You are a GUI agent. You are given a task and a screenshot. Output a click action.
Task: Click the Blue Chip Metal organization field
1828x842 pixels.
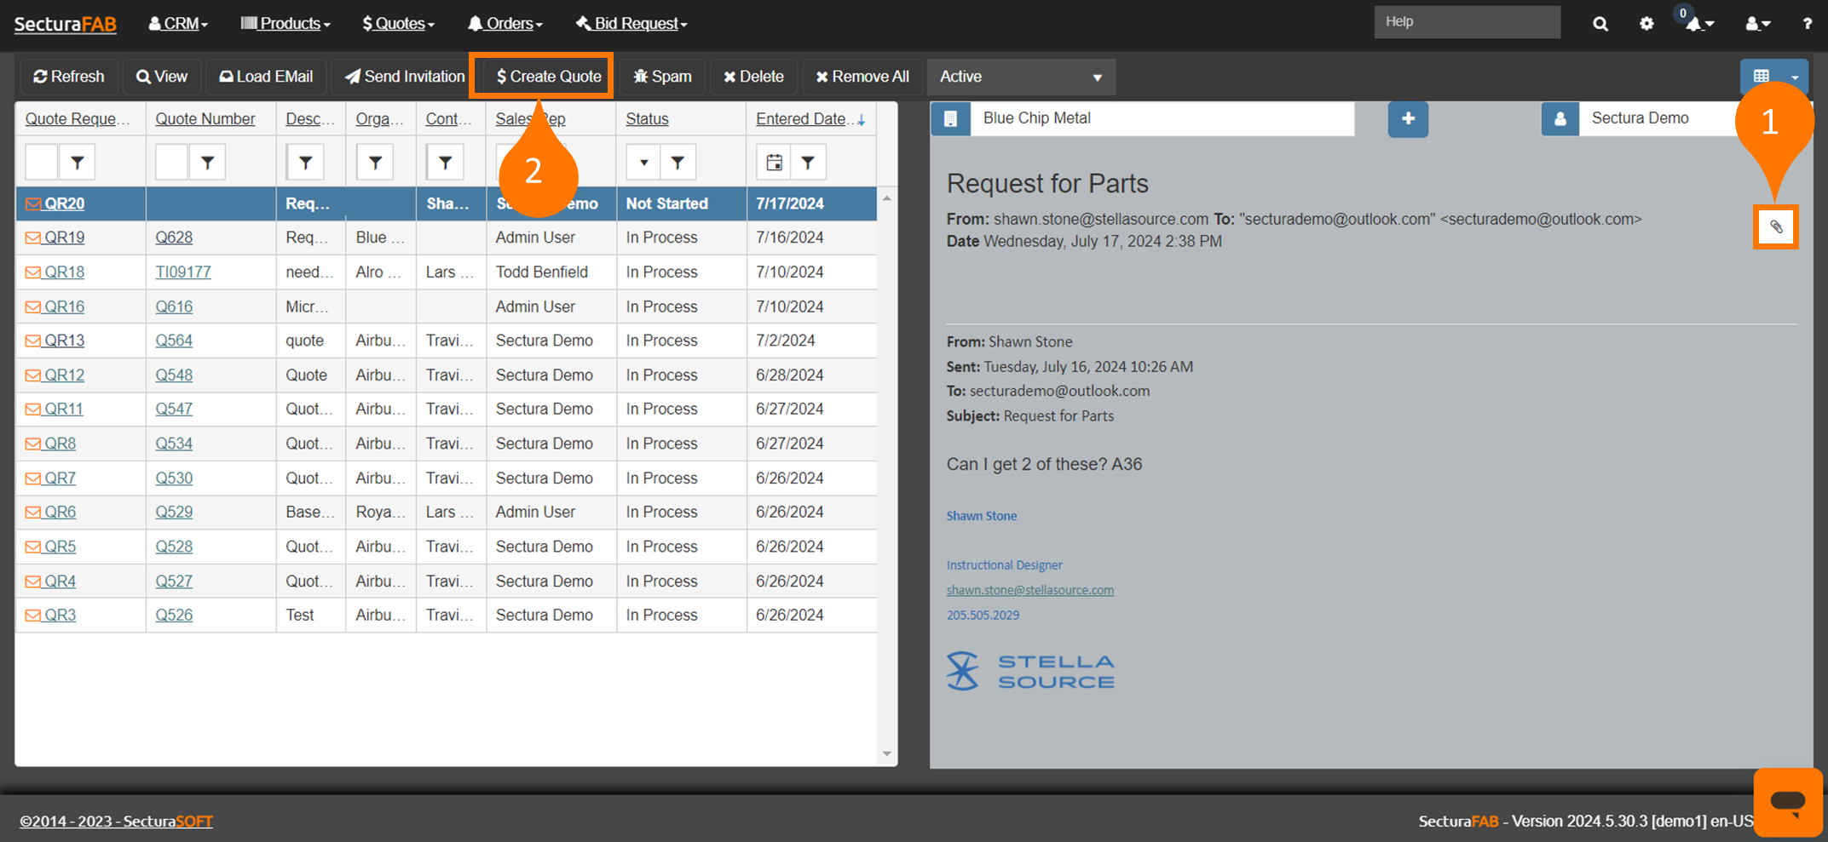(1162, 118)
